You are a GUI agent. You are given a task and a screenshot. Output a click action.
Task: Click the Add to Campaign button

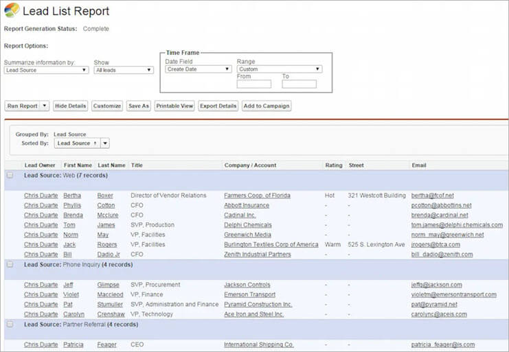[x=267, y=106]
